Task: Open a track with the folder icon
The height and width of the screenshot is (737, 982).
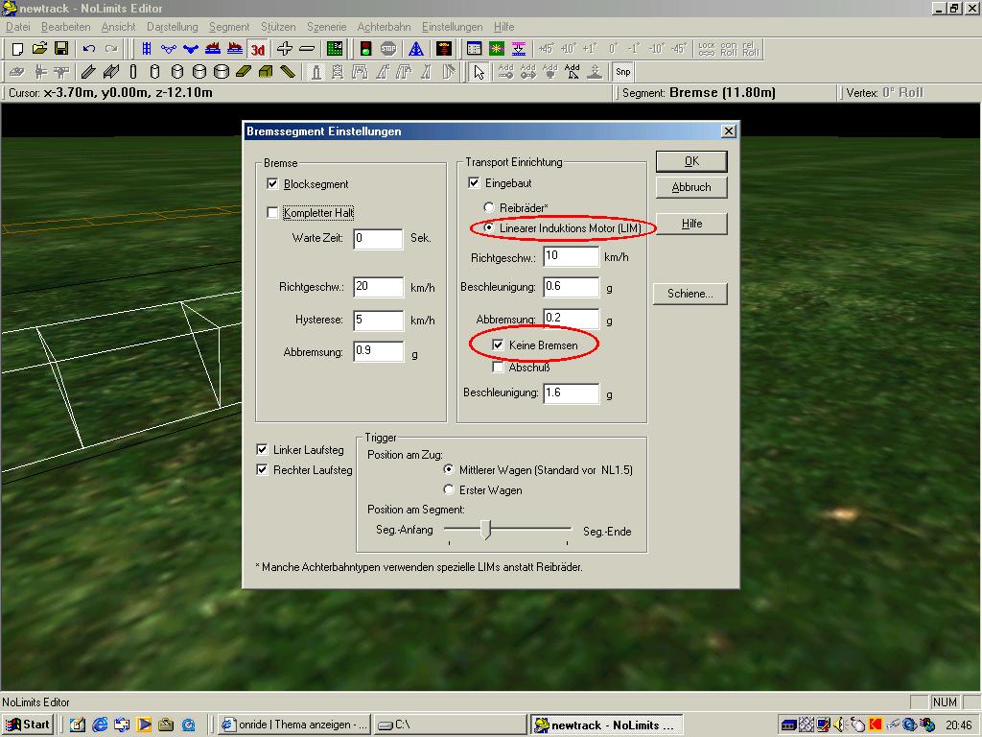Action: (39, 48)
